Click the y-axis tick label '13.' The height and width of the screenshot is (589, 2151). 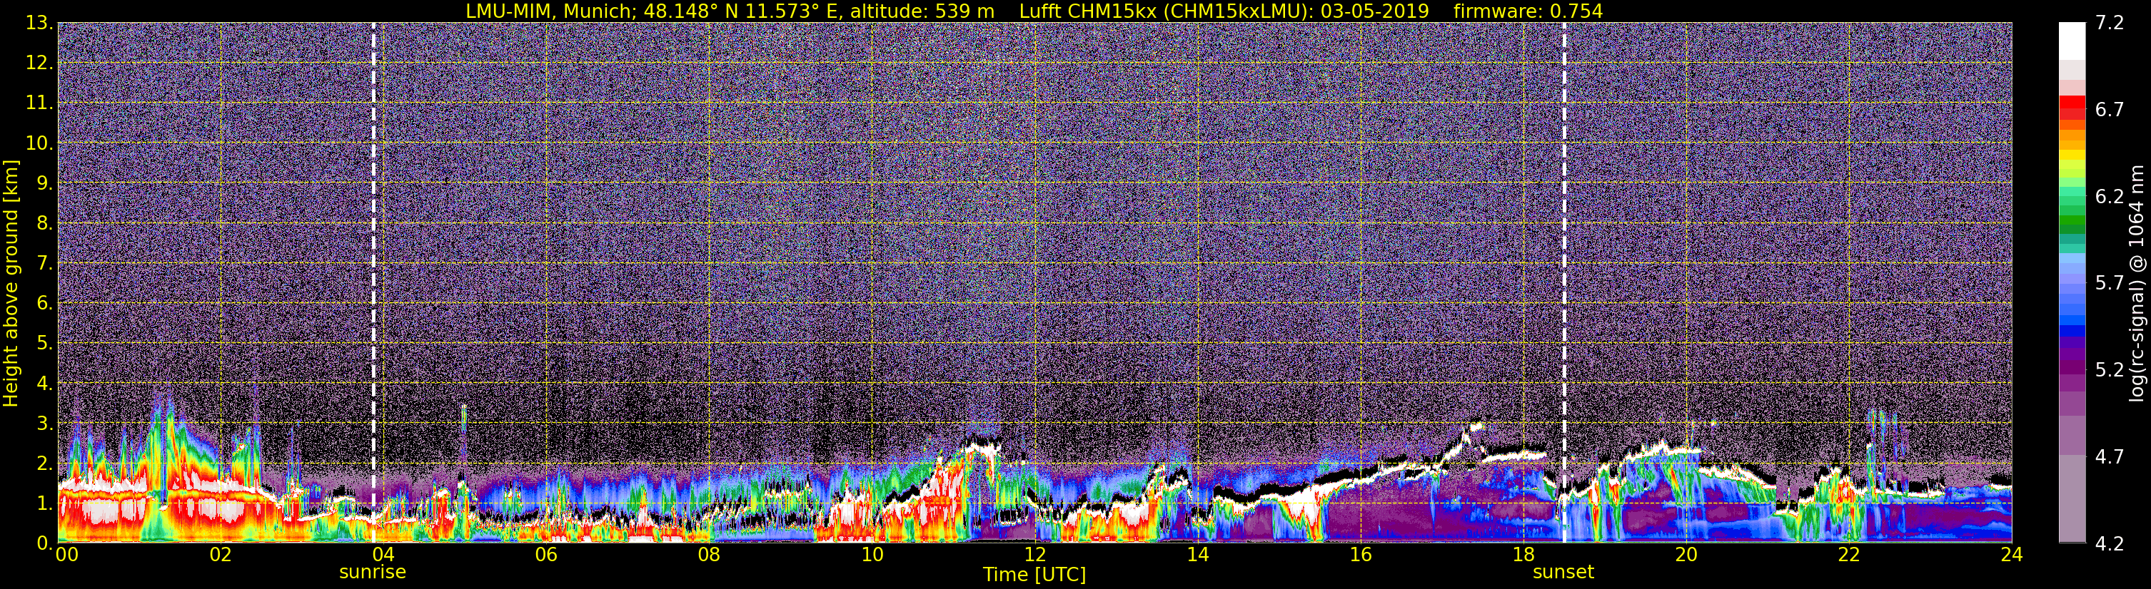[x=40, y=24]
